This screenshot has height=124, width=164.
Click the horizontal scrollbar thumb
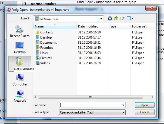91,97
